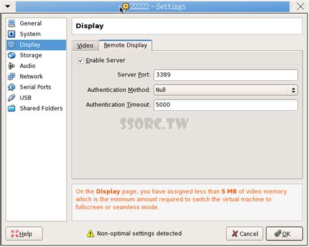Select the System chip icon
This screenshot has width=309, height=247.
click(12, 34)
